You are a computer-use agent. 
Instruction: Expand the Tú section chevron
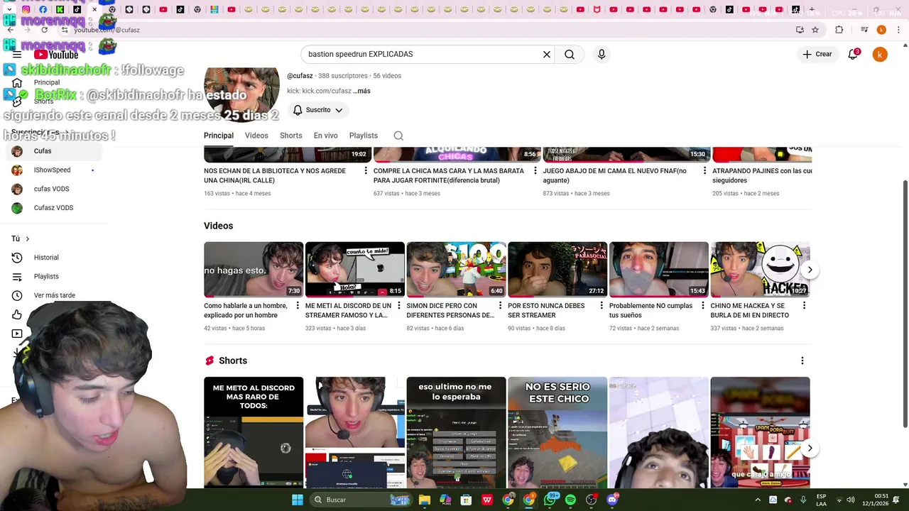[x=27, y=238]
